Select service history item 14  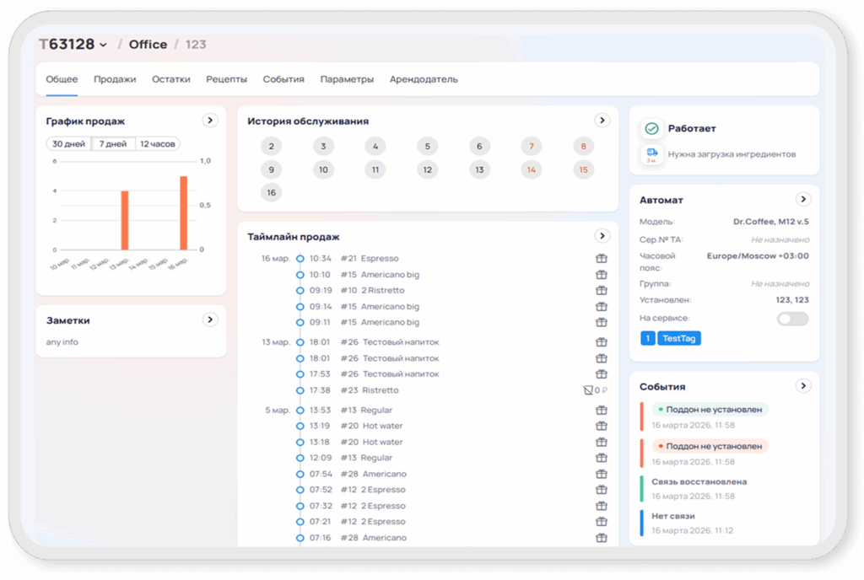point(532,169)
